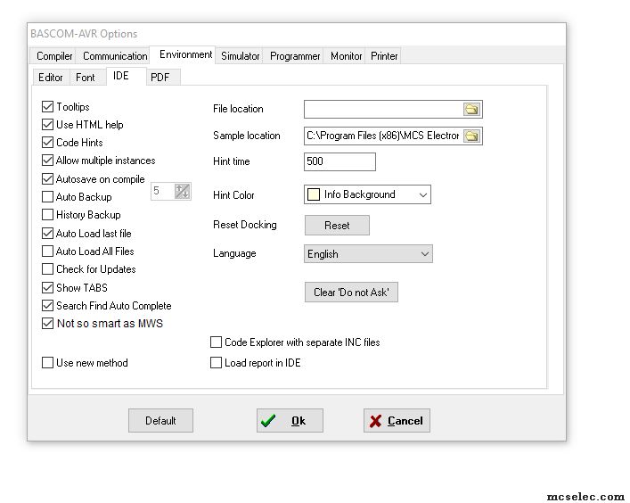
Task: Click Clear 'Do not Ask' button
Action: click(351, 293)
